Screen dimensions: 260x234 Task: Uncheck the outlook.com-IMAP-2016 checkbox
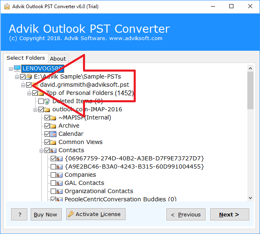41,110
